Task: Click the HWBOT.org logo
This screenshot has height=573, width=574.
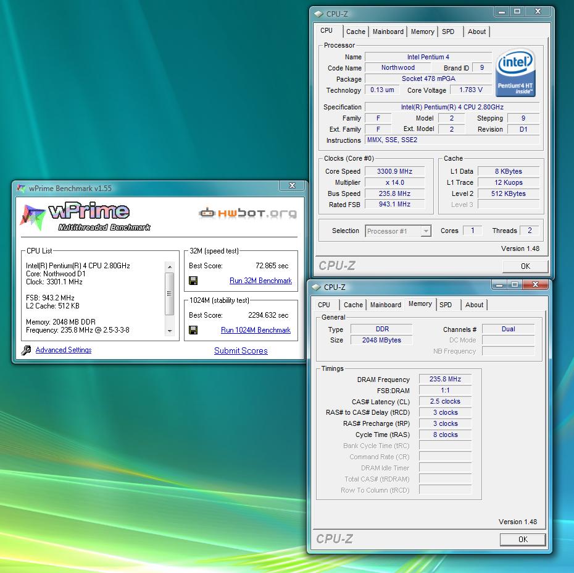Action: coord(248,213)
